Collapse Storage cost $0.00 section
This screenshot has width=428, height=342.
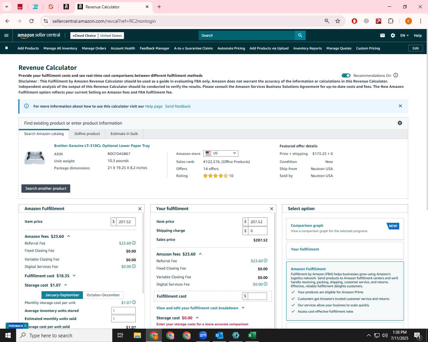197,318
